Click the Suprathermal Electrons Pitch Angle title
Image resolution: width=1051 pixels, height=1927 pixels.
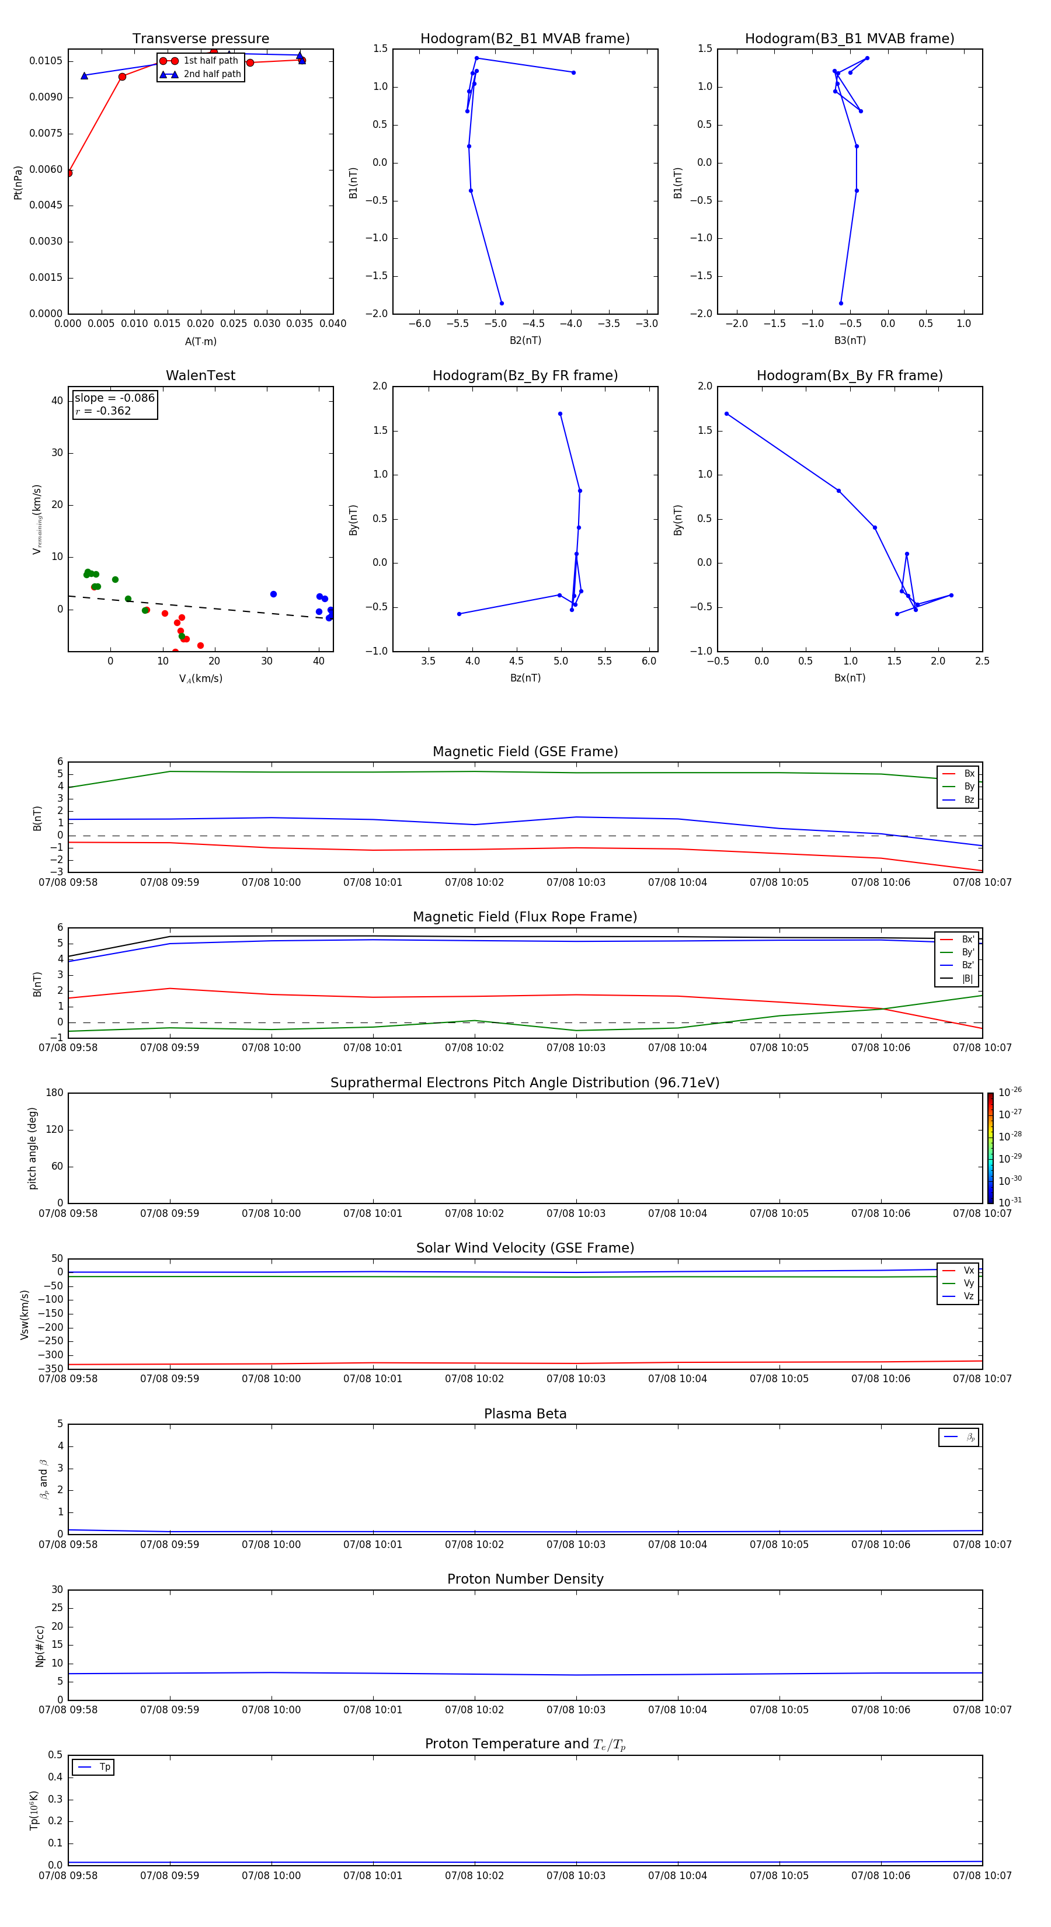pyautogui.click(x=525, y=1083)
